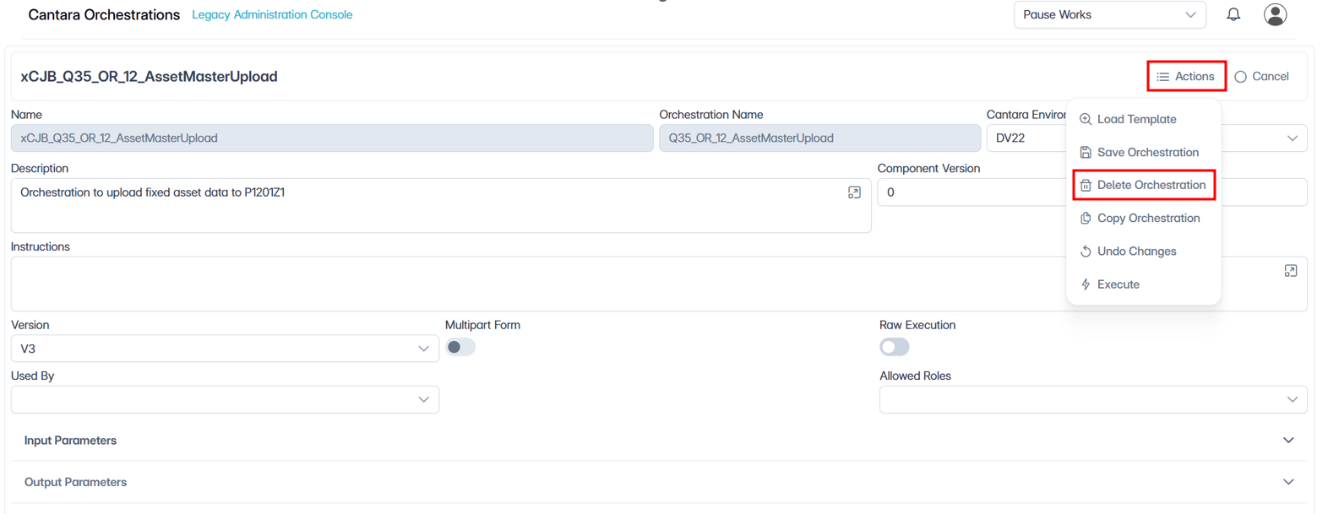Click the Save Orchestration disk icon
Screen dimensions: 1328x514
(1086, 152)
